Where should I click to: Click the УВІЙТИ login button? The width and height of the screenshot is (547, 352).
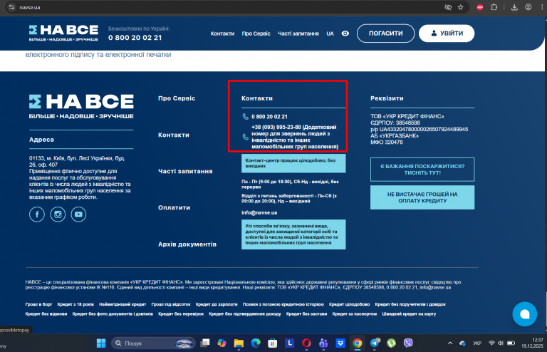(447, 33)
